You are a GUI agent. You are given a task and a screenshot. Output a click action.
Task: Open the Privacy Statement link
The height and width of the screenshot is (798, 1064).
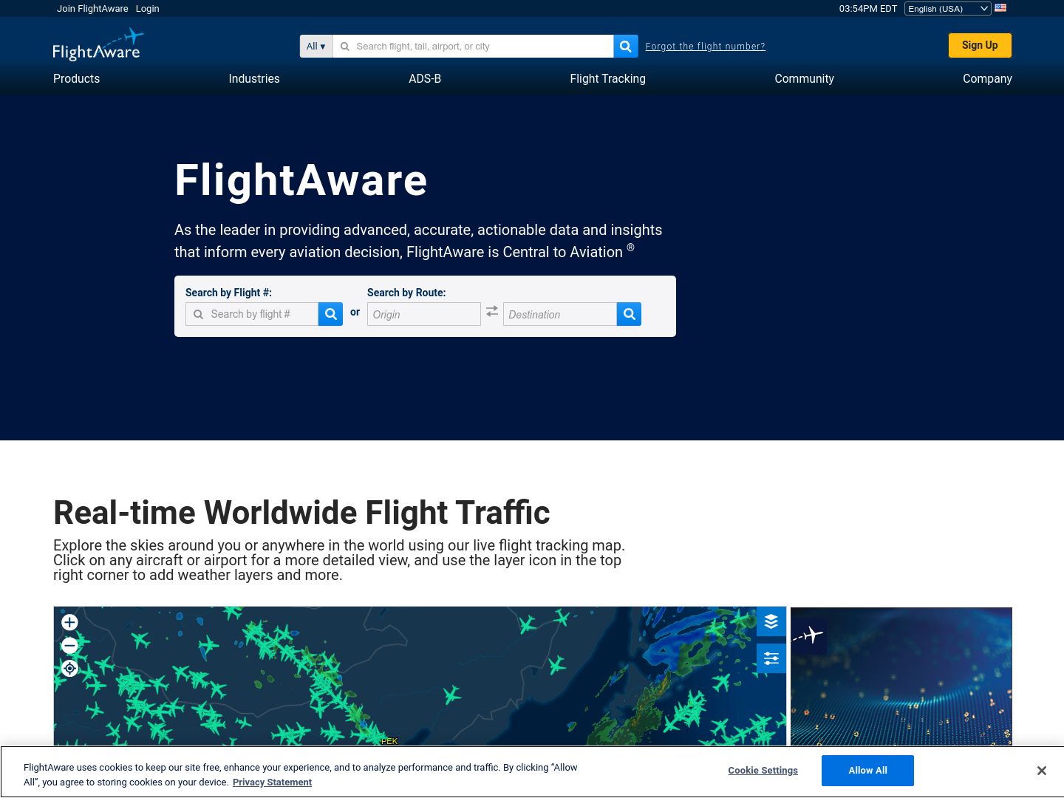pos(272,782)
